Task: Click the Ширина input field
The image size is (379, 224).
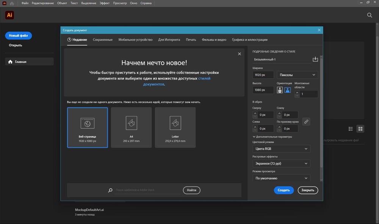Action: click(263, 75)
